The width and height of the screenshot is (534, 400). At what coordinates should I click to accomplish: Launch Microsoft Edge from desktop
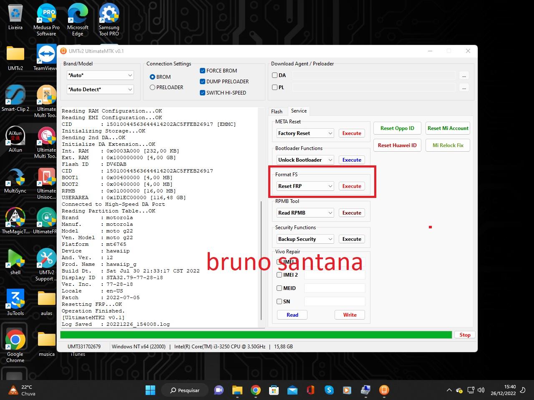coord(78,20)
